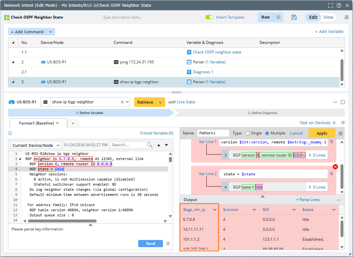The height and width of the screenshot is (257, 353).
Task: Toggle the Intent Template switch
Action: [x=209, y=17]
